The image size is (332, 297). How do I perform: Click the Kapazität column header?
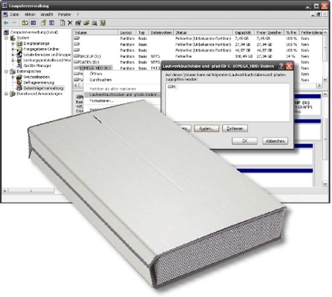click(x=243, y=33)
